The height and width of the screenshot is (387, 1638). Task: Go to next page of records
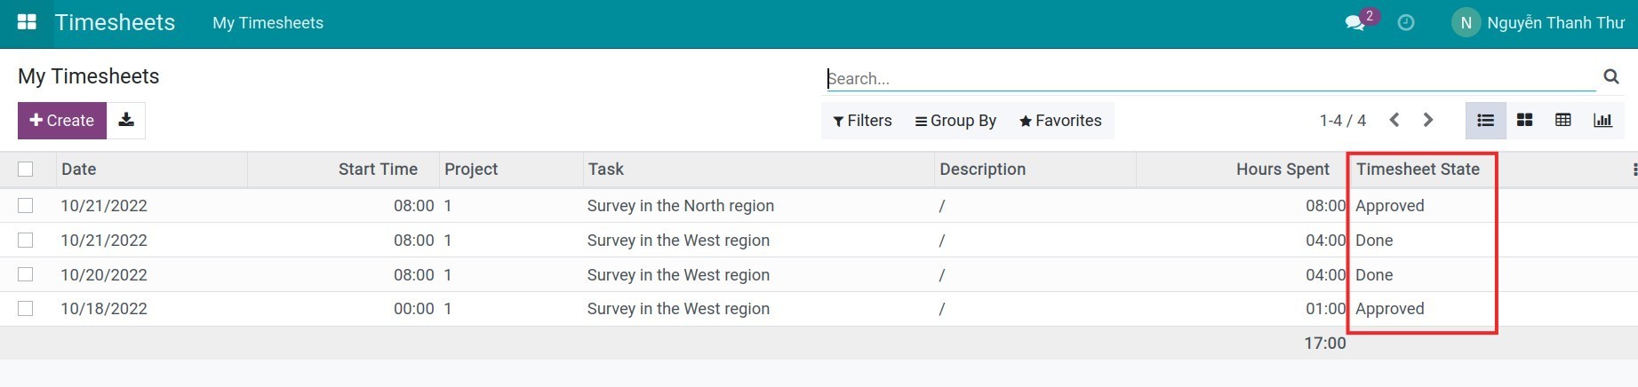(1428, 120)
